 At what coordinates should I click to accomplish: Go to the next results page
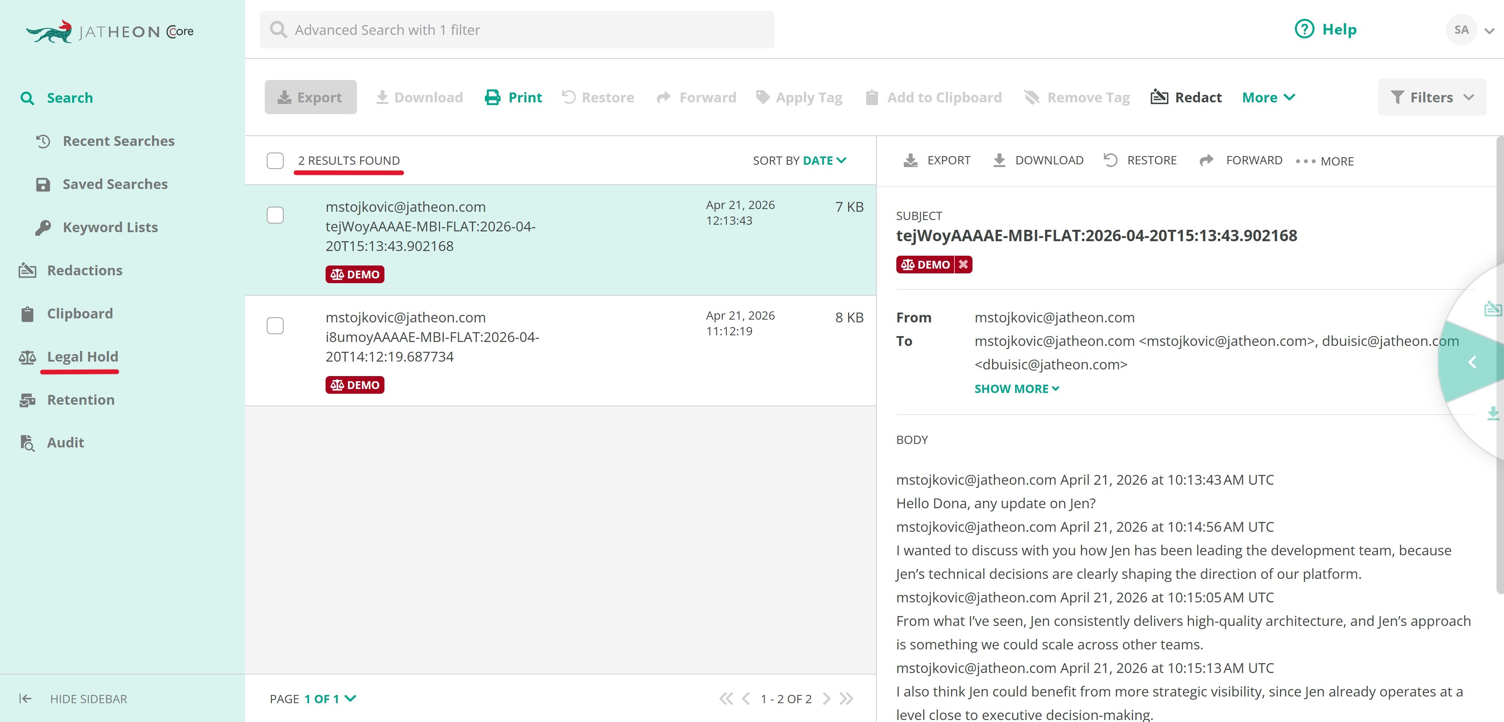click(x=826, y=698)
